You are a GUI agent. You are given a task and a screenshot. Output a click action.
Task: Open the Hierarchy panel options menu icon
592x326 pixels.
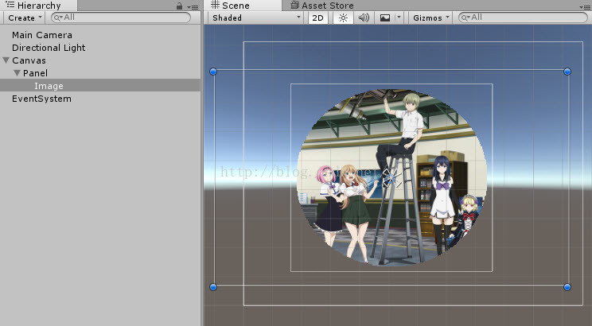tap(193, 7)
